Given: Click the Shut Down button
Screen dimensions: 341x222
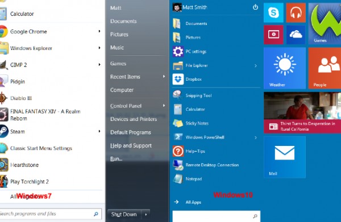Looking at the screenshot, I should (x=124, y=215).
